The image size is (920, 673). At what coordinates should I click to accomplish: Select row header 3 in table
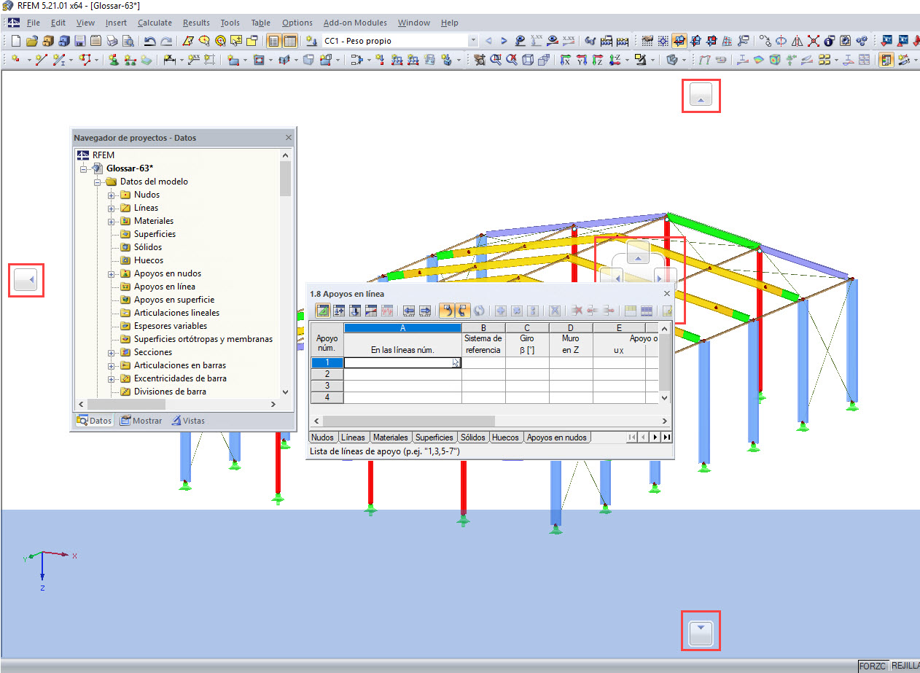click(x=327, y=386)
